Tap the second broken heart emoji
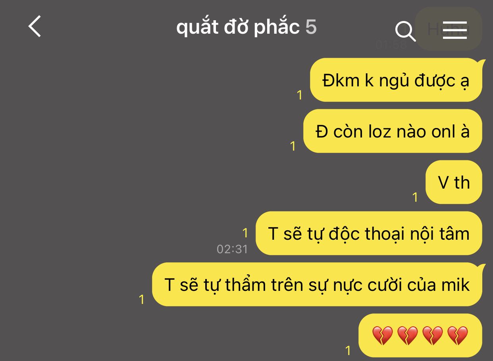Viewport: 493px width, 361px height. click(x=408, y=336)
